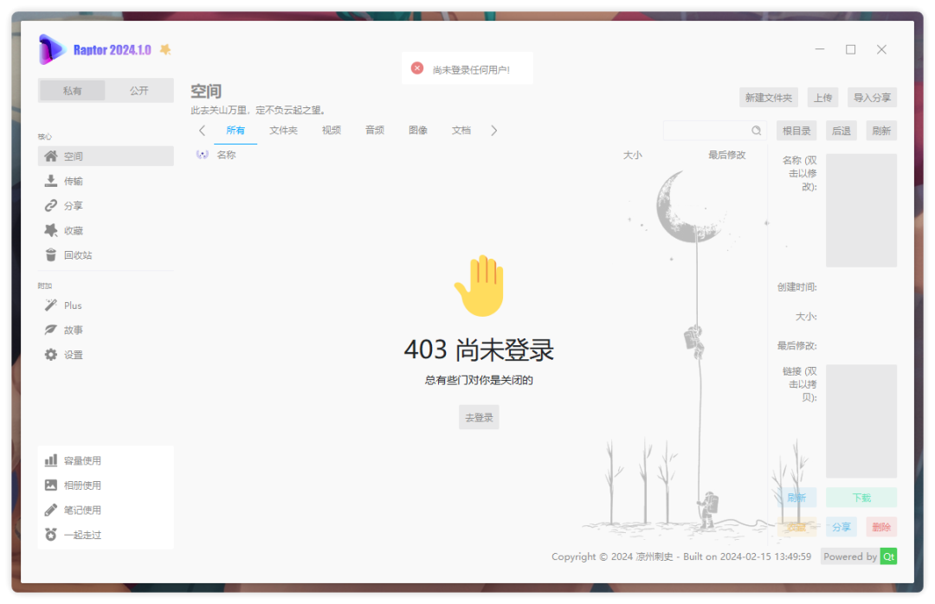The width and height of the screenshot is (935, 604).
Task: Open 设置 settings
Action: (x=69, y=354)
